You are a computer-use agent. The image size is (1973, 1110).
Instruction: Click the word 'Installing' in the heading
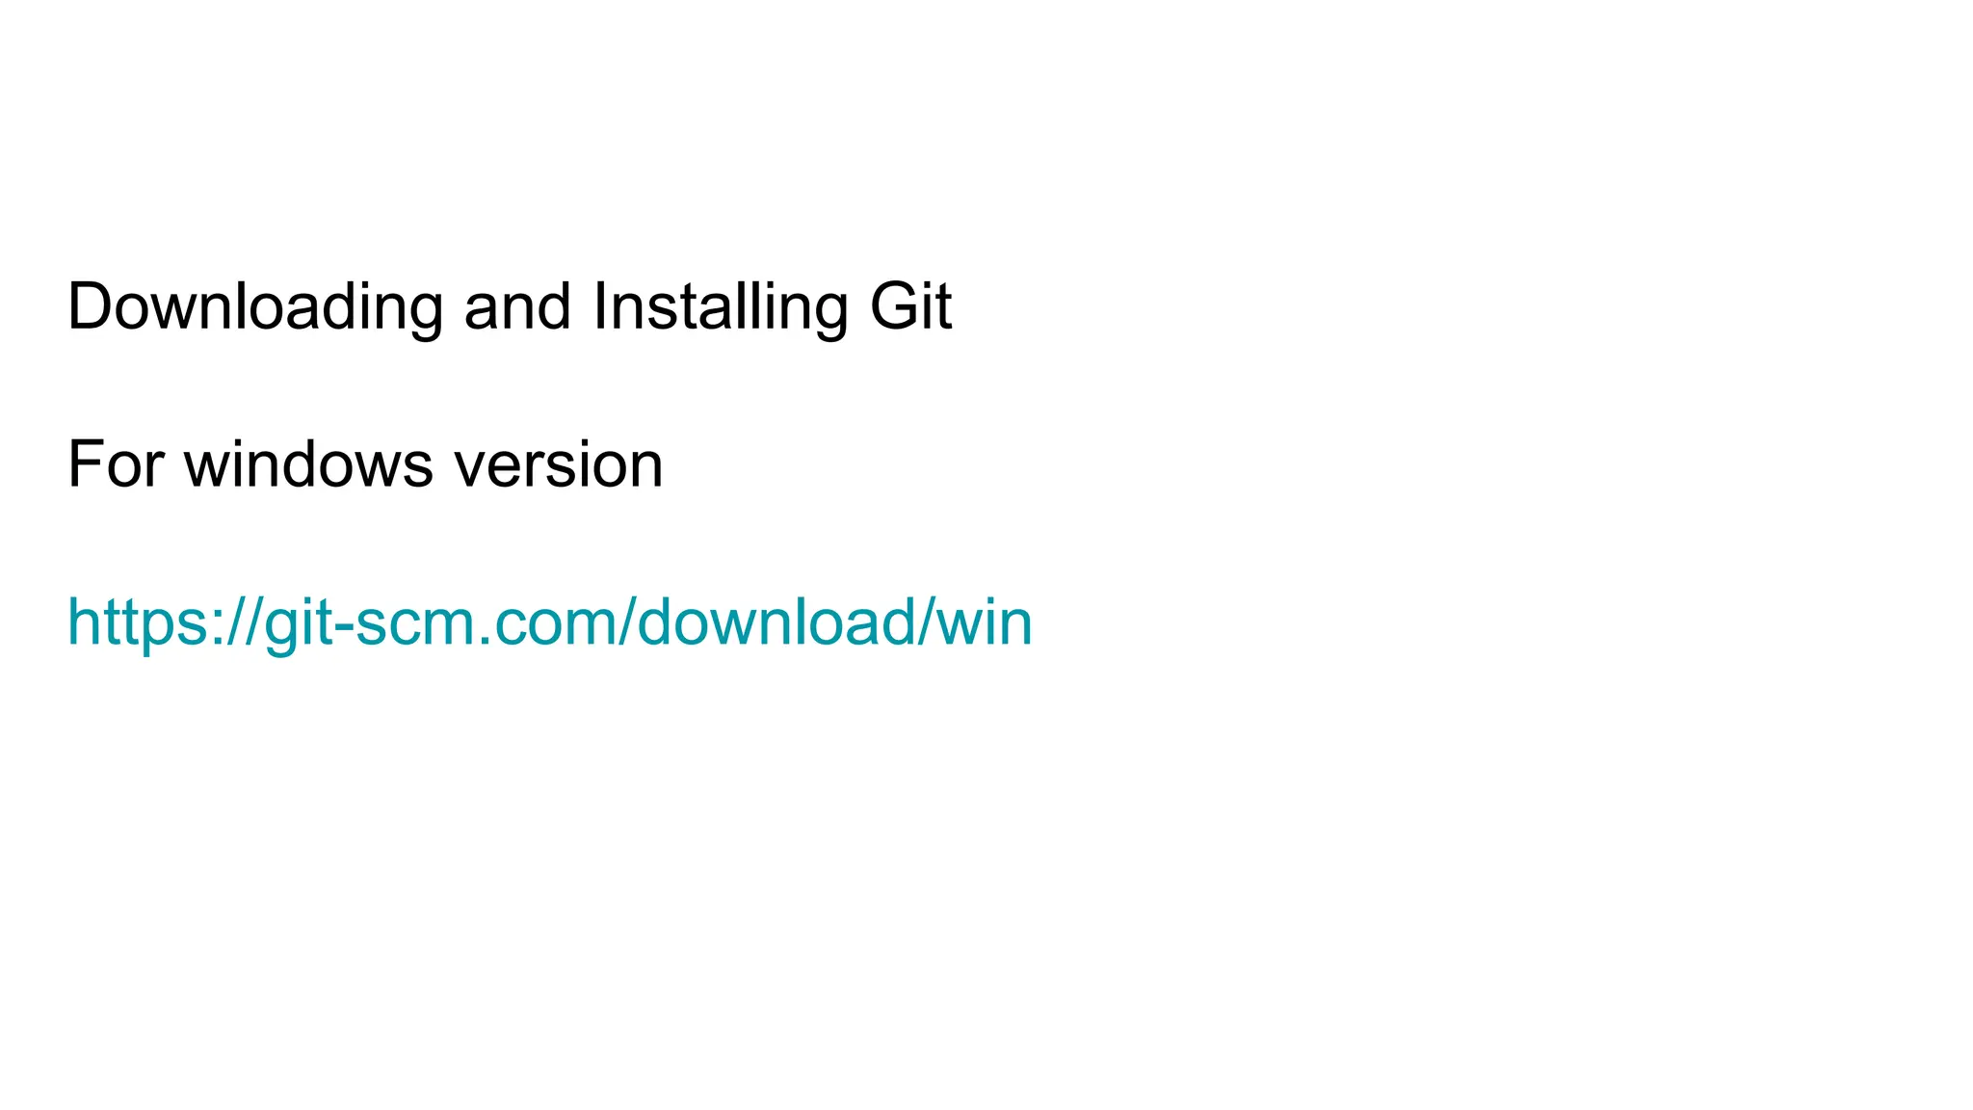click(x=721, y=308)
